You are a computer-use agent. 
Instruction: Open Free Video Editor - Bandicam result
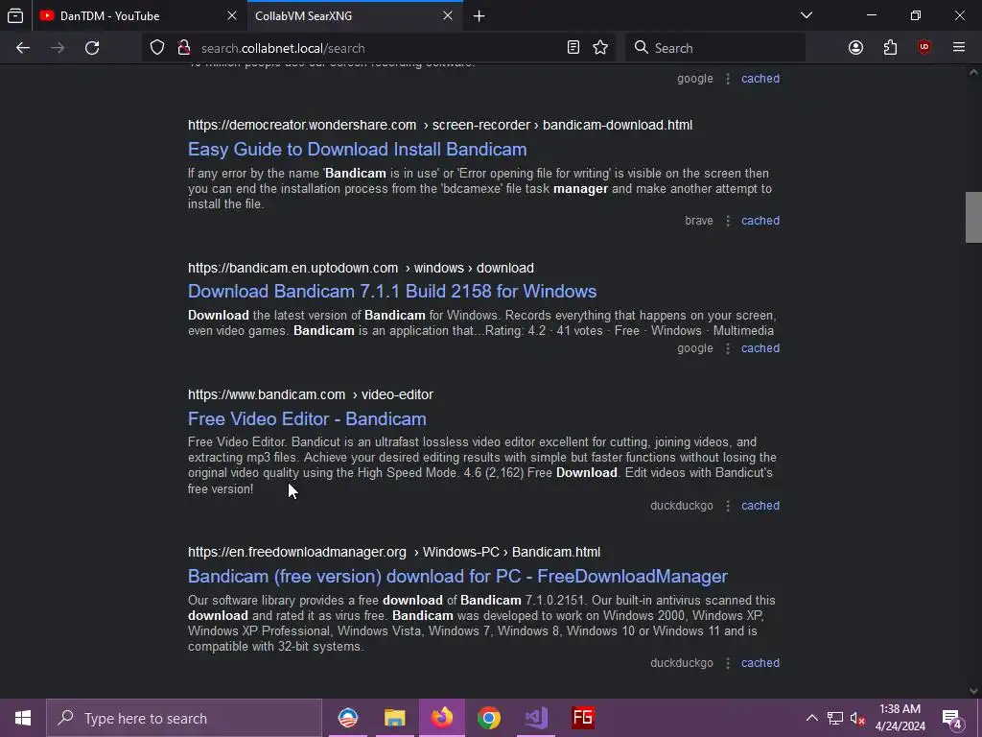click(307, 418)
